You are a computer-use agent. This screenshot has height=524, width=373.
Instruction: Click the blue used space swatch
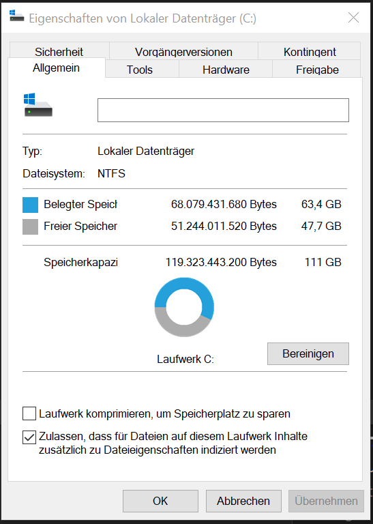[x=31, y=205]
